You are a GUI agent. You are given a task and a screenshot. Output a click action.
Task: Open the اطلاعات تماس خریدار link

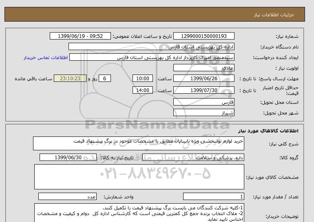click(x=46, y=57)
